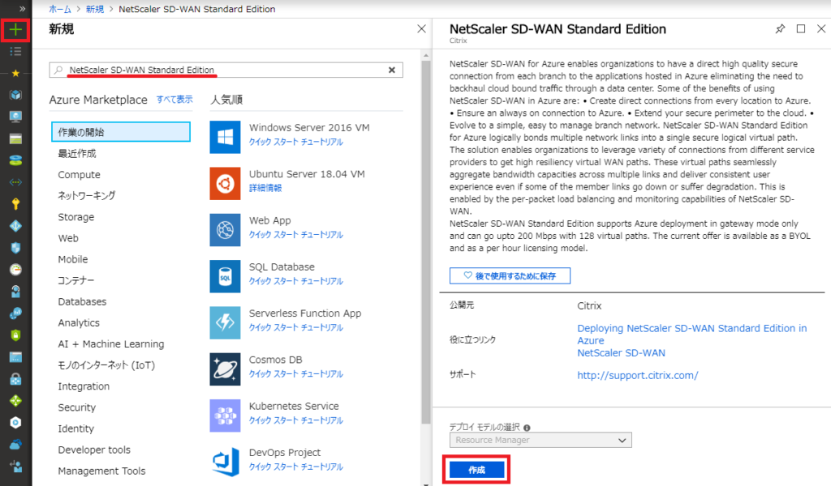The height and width of the screenshot is (486, 831).
Task: Open the Databases category
Action: 82,301
